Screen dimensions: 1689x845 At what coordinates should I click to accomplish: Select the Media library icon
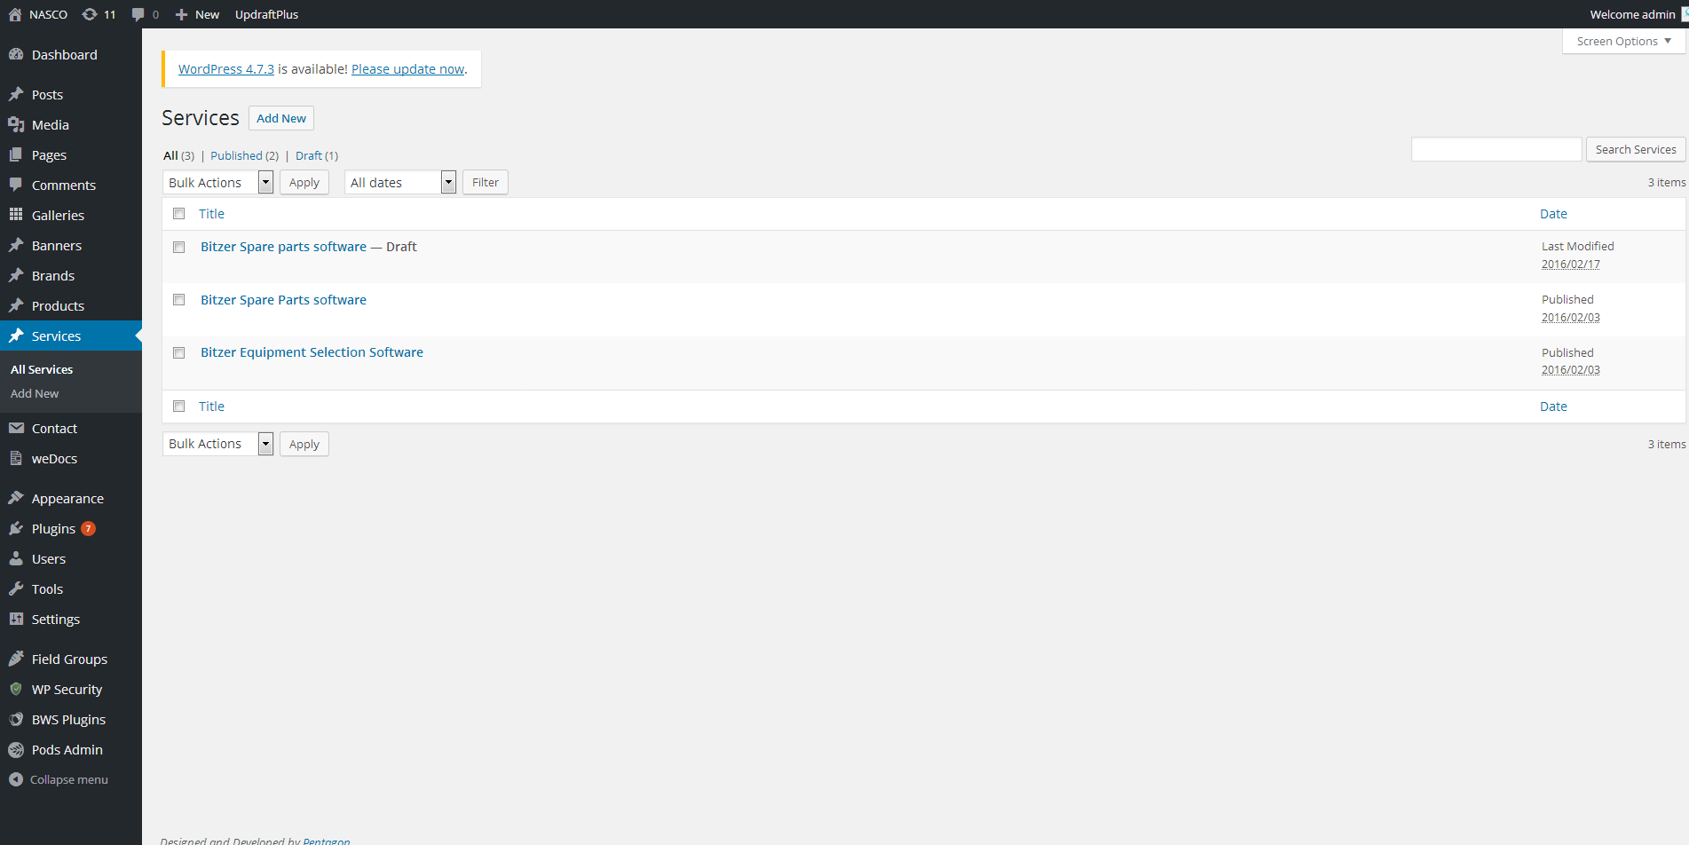point(18,124)
